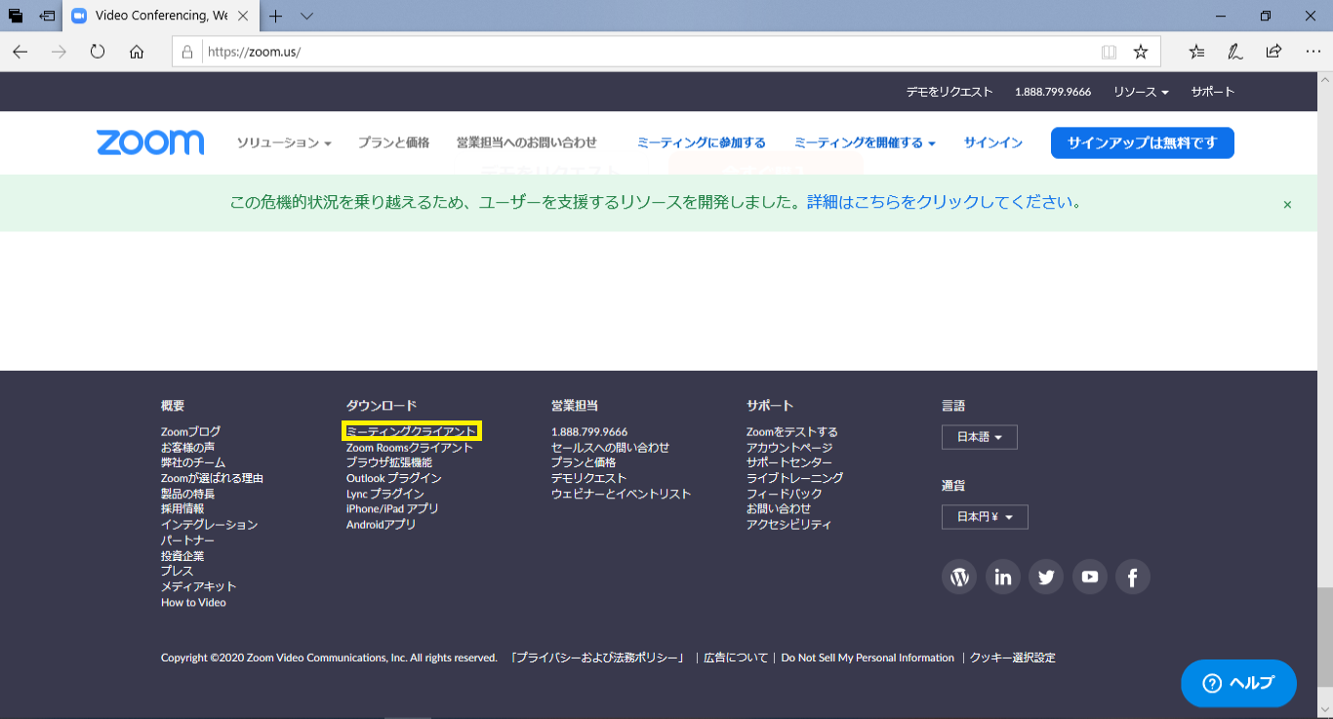Open Zoom's Facebook icon
Viewport: 1333px width, 719px height.
1133,577
